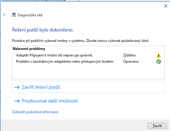The width and height of the screenshot is (170, 131).
Task: Open Zobrazit podrobné informace link
Action: coord(35,112)
